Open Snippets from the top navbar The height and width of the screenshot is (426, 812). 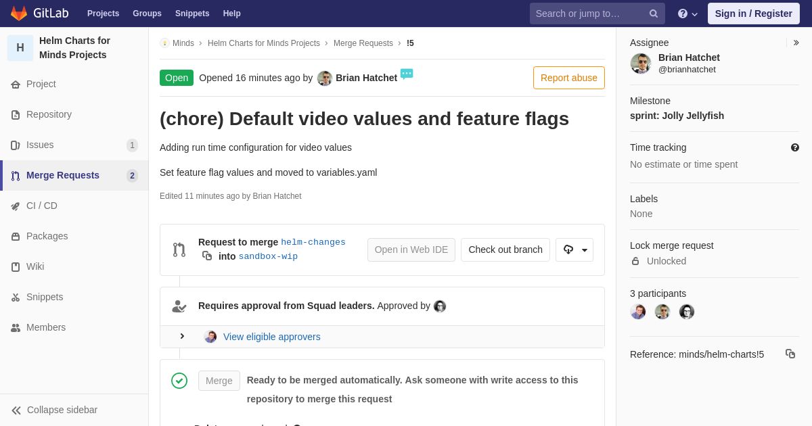[x=192, y=14]
